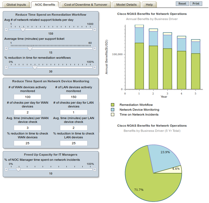Click the Network Device Monitoring legend swatch
Screen dimensions: 209x203
113,110
